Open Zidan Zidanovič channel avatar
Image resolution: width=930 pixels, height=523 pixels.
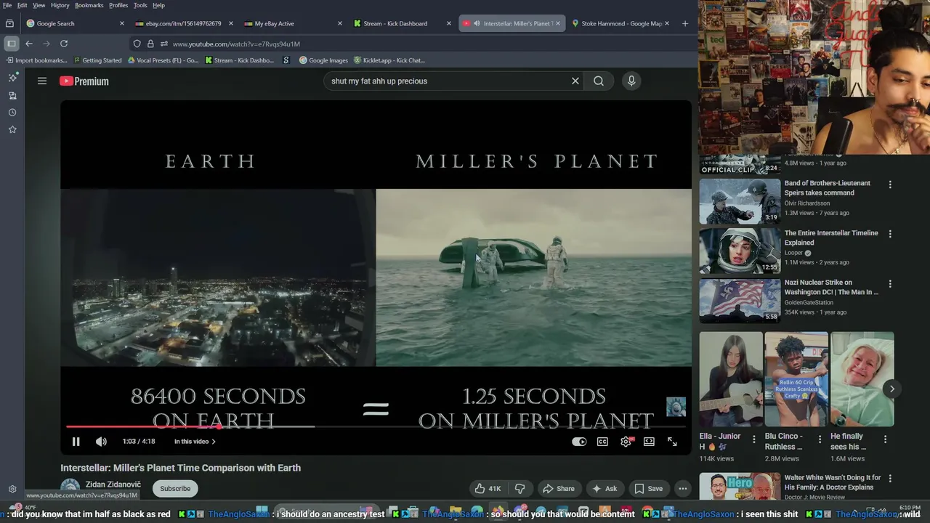(x=70, y=487)
